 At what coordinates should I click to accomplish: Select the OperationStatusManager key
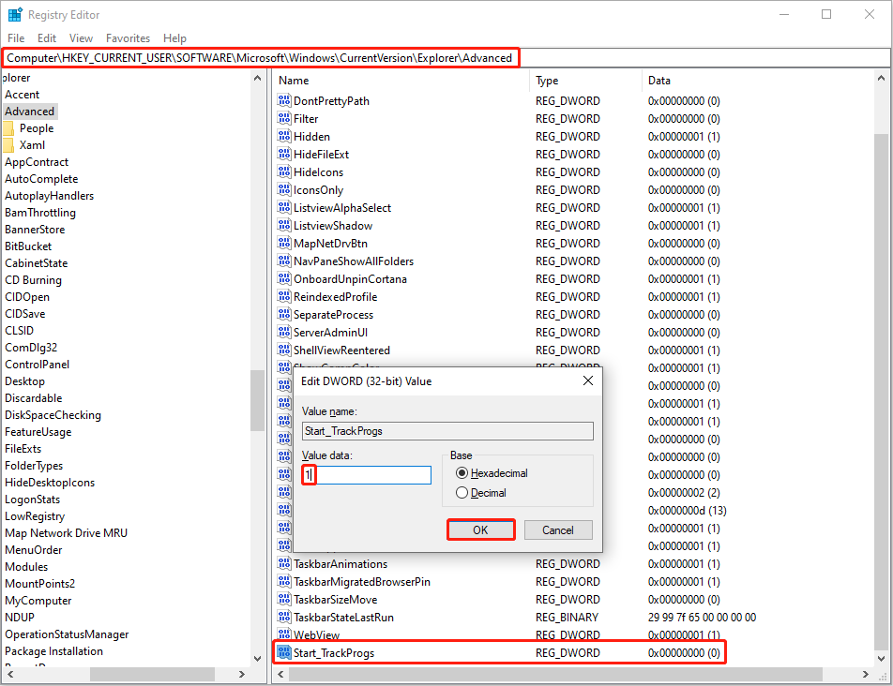click(x=67, y=634)
